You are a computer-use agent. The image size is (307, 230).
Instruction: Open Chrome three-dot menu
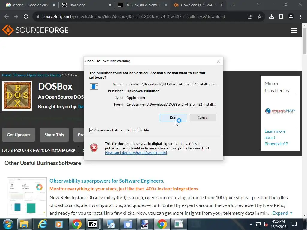[300, 17]
